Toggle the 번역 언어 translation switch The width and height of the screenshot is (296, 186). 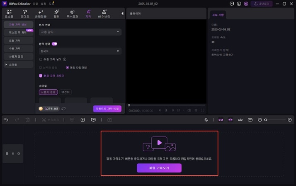coord(54,43)
